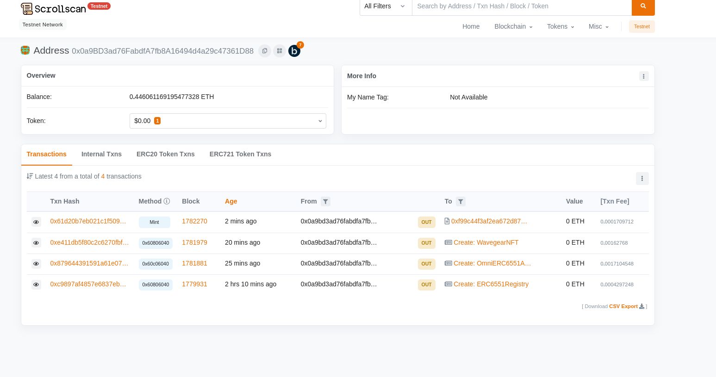Viewport: 716px width, 377px height.
Task: Click the CSV download icon
Action: pos(641,306)
